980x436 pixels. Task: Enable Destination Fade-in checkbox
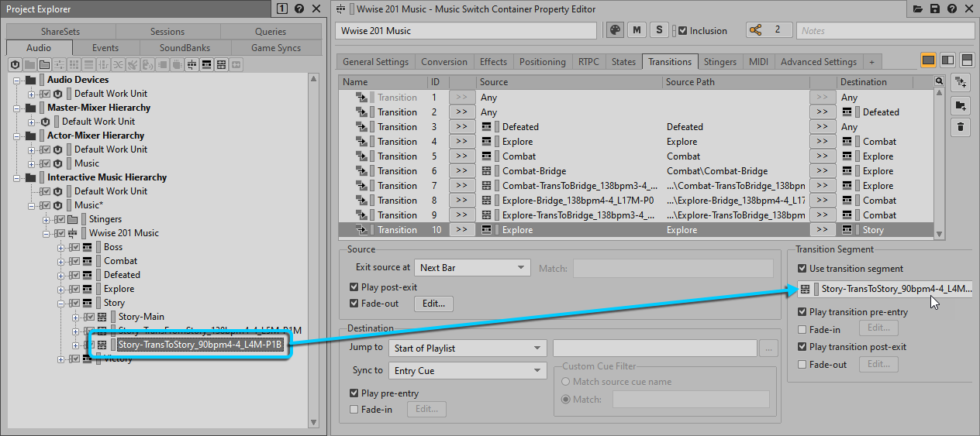[x=354, y=409]
